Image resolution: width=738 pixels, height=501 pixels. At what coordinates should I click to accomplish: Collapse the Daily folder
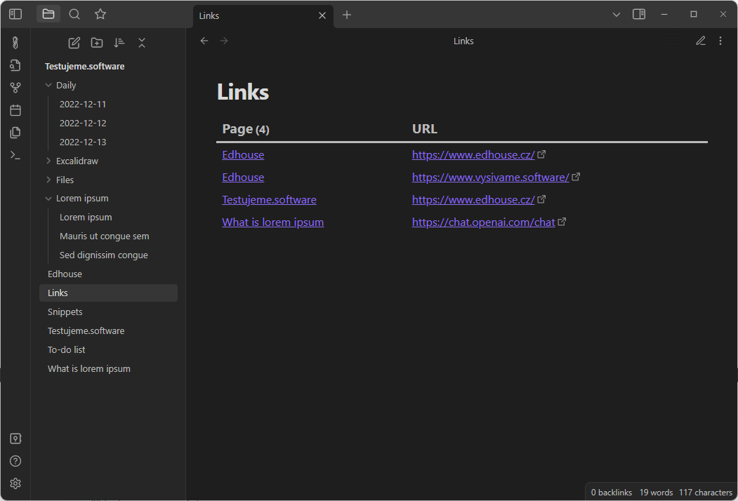pos(47,84)
